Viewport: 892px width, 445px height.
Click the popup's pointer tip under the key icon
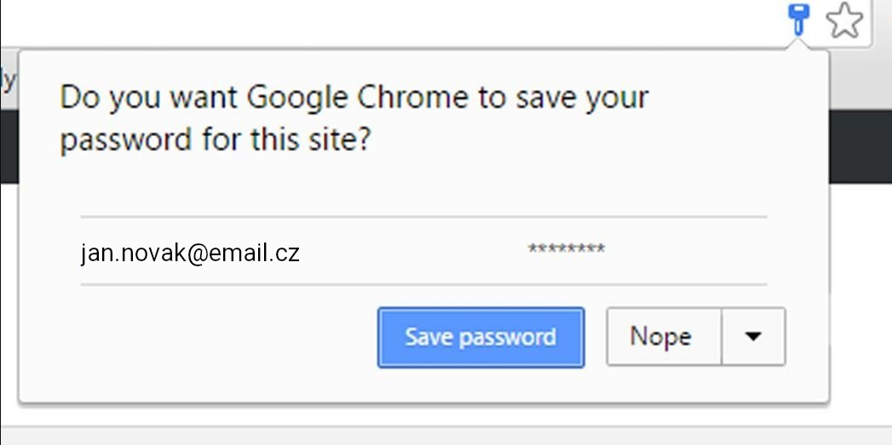click(798, 44)
